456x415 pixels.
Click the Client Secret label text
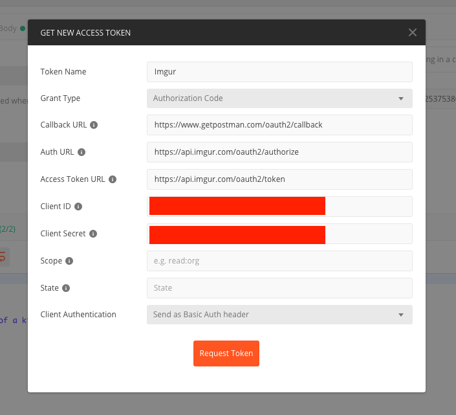pos(63,234)
